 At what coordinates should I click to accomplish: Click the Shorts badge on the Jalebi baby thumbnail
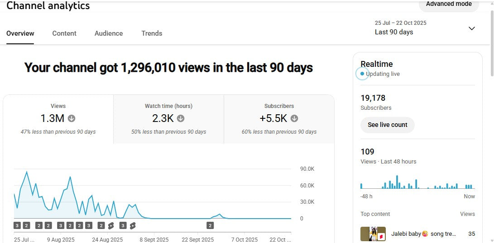pyautogui.click(x=381, y=236)
